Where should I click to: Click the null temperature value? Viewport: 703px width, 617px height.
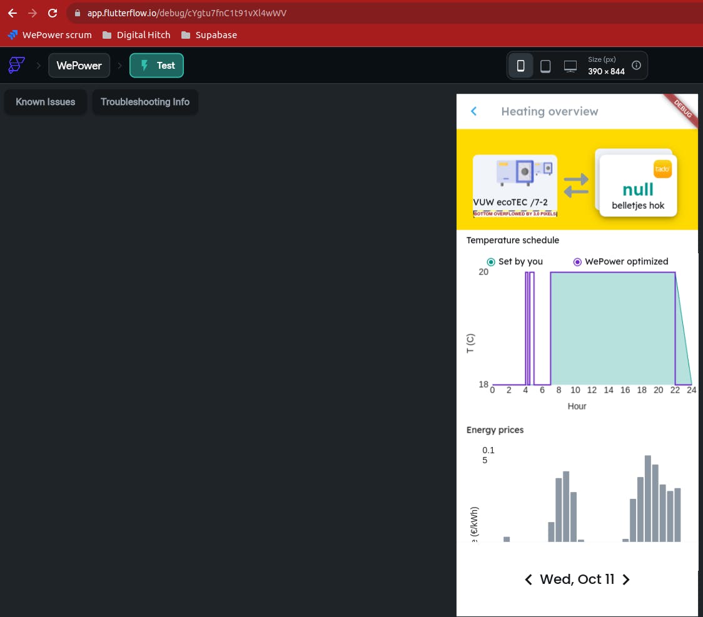click(x=637, y=189)
